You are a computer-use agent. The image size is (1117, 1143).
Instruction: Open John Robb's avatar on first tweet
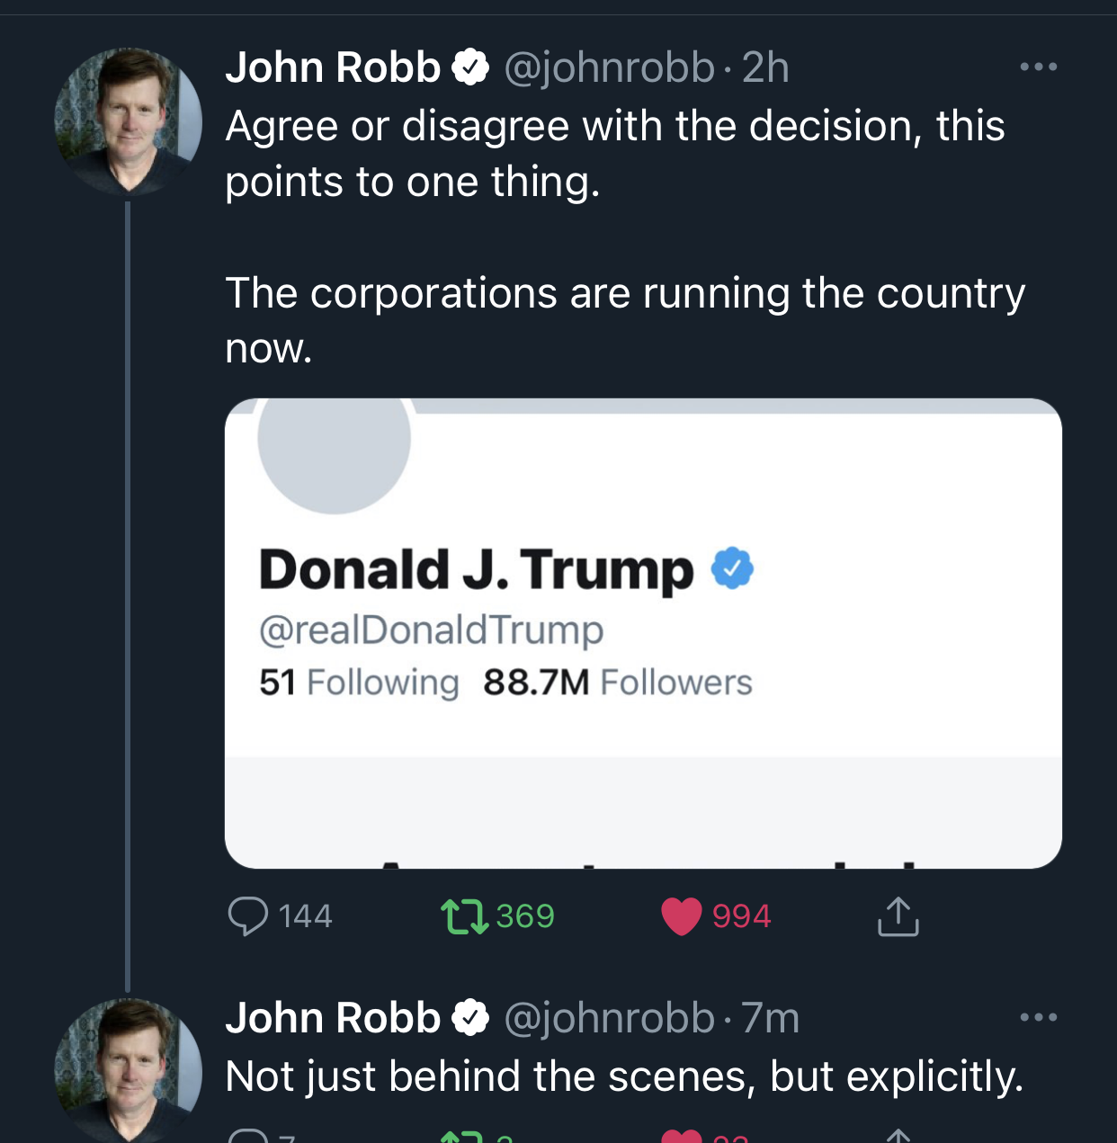click(128, 121)
